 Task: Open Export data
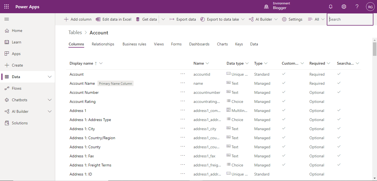(x=183, y=19)
